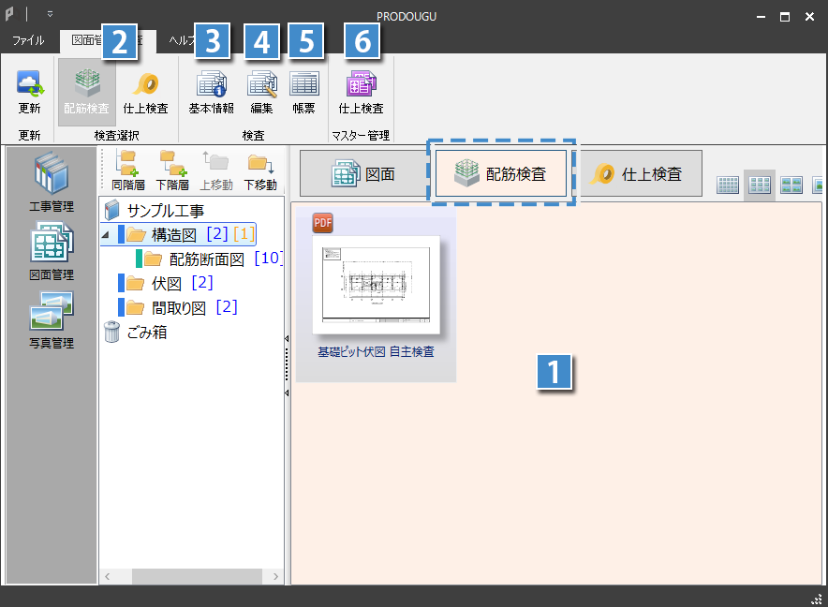Open 写真管理 in the sidebar
Screen dimensions: 828x607
coord(52,319)
